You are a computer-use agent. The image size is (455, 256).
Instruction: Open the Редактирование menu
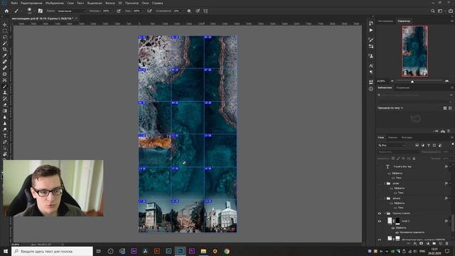click(31, 3)
